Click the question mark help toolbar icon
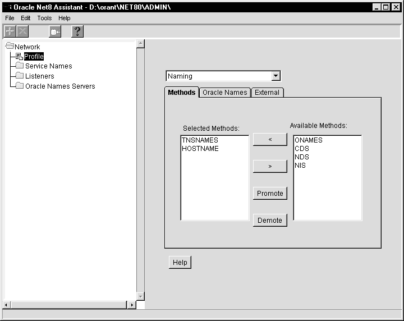404x321 pixels. click(77, 31)
